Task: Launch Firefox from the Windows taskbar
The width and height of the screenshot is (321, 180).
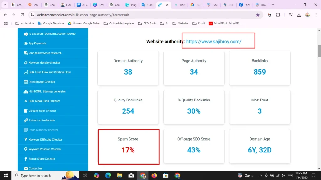Action: [154, 176]
